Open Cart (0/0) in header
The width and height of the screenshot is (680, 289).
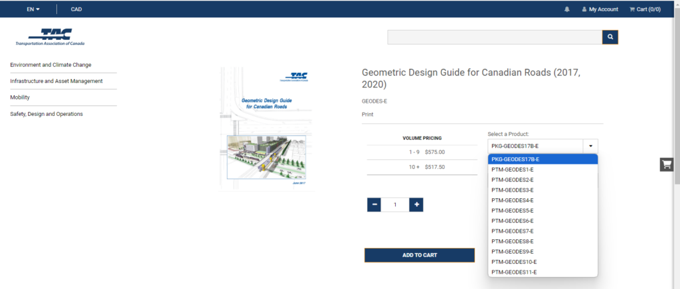645,9
